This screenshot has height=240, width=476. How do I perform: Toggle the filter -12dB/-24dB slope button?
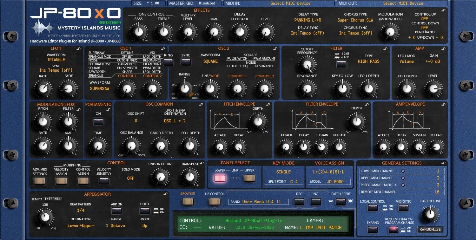341,64
